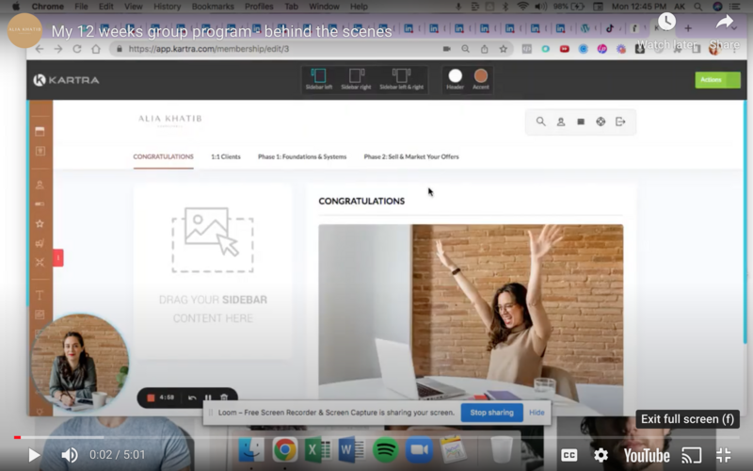Select the Text T element in sidebar
The height and width of the screenshot is (471, 753).
40,296
